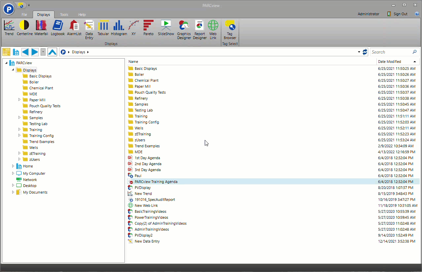Screen dimensions: 422x272
Task: Switch to the File tab
Action: pos(24,15)
